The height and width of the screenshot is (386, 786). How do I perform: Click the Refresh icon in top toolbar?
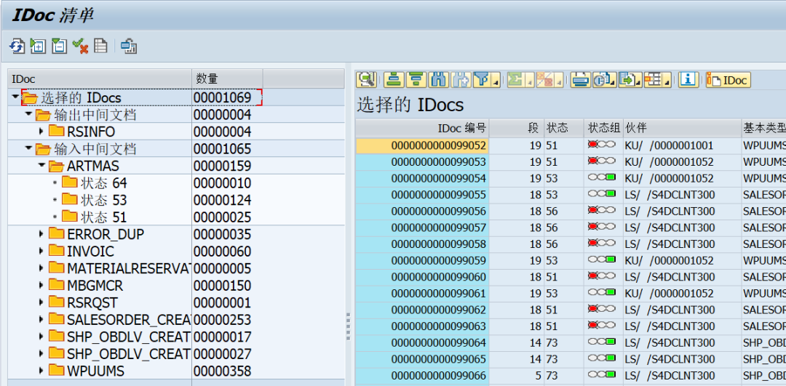[x=17, y=47]
